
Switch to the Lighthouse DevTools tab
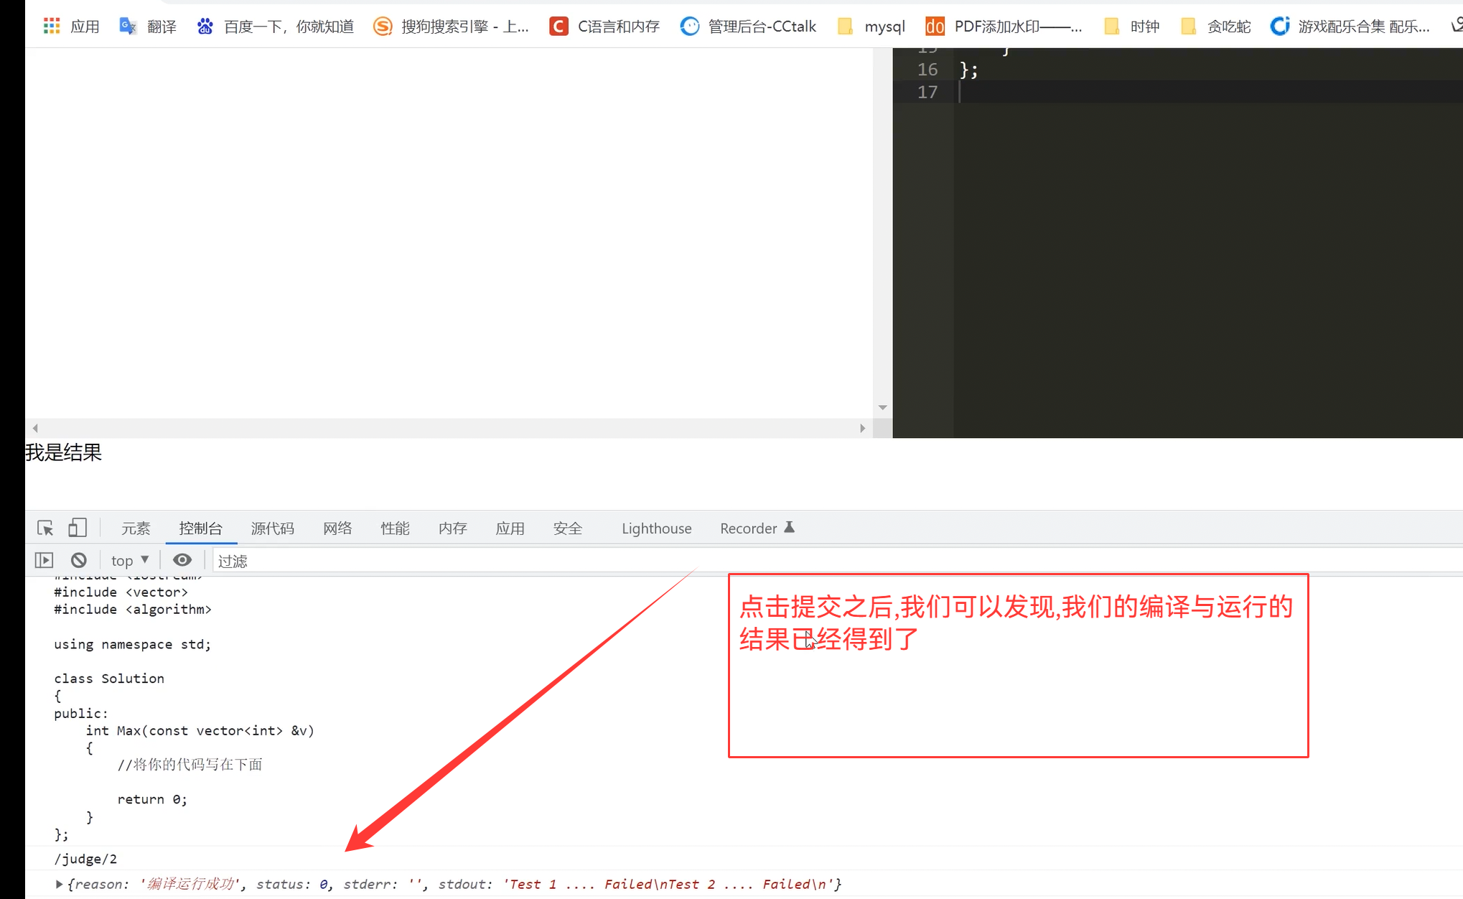click(657, 528)
